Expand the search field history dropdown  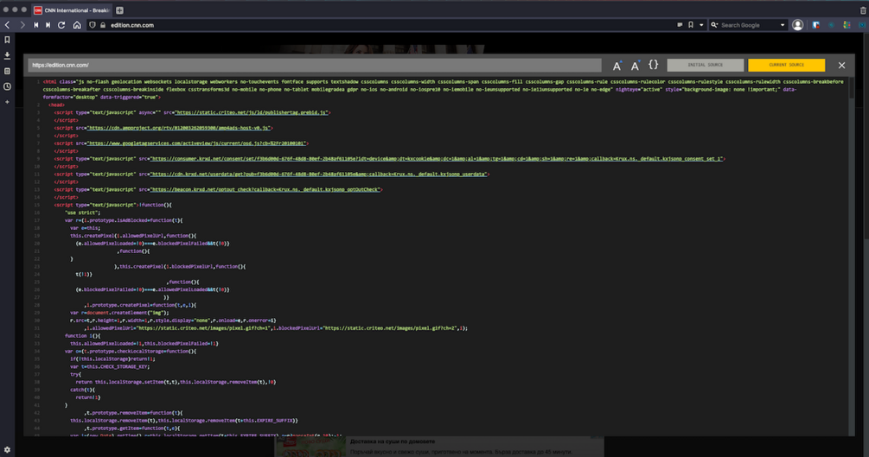pyautogui.click(x=783, y=25)
